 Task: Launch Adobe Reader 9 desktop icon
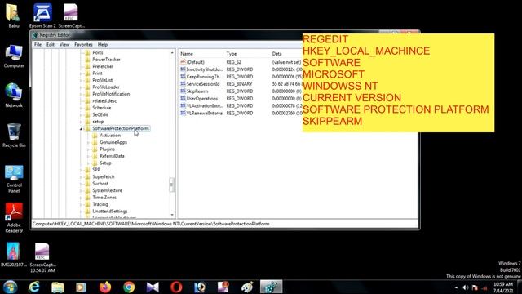tap(14, 218)
